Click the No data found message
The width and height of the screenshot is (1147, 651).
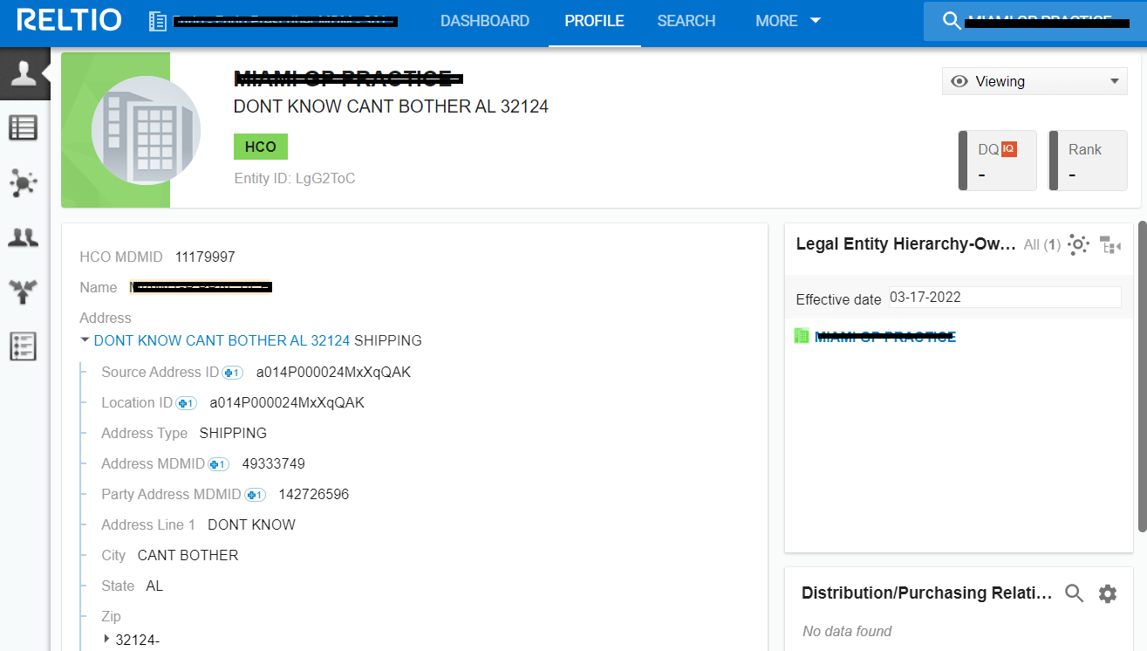tap(847, 631)
